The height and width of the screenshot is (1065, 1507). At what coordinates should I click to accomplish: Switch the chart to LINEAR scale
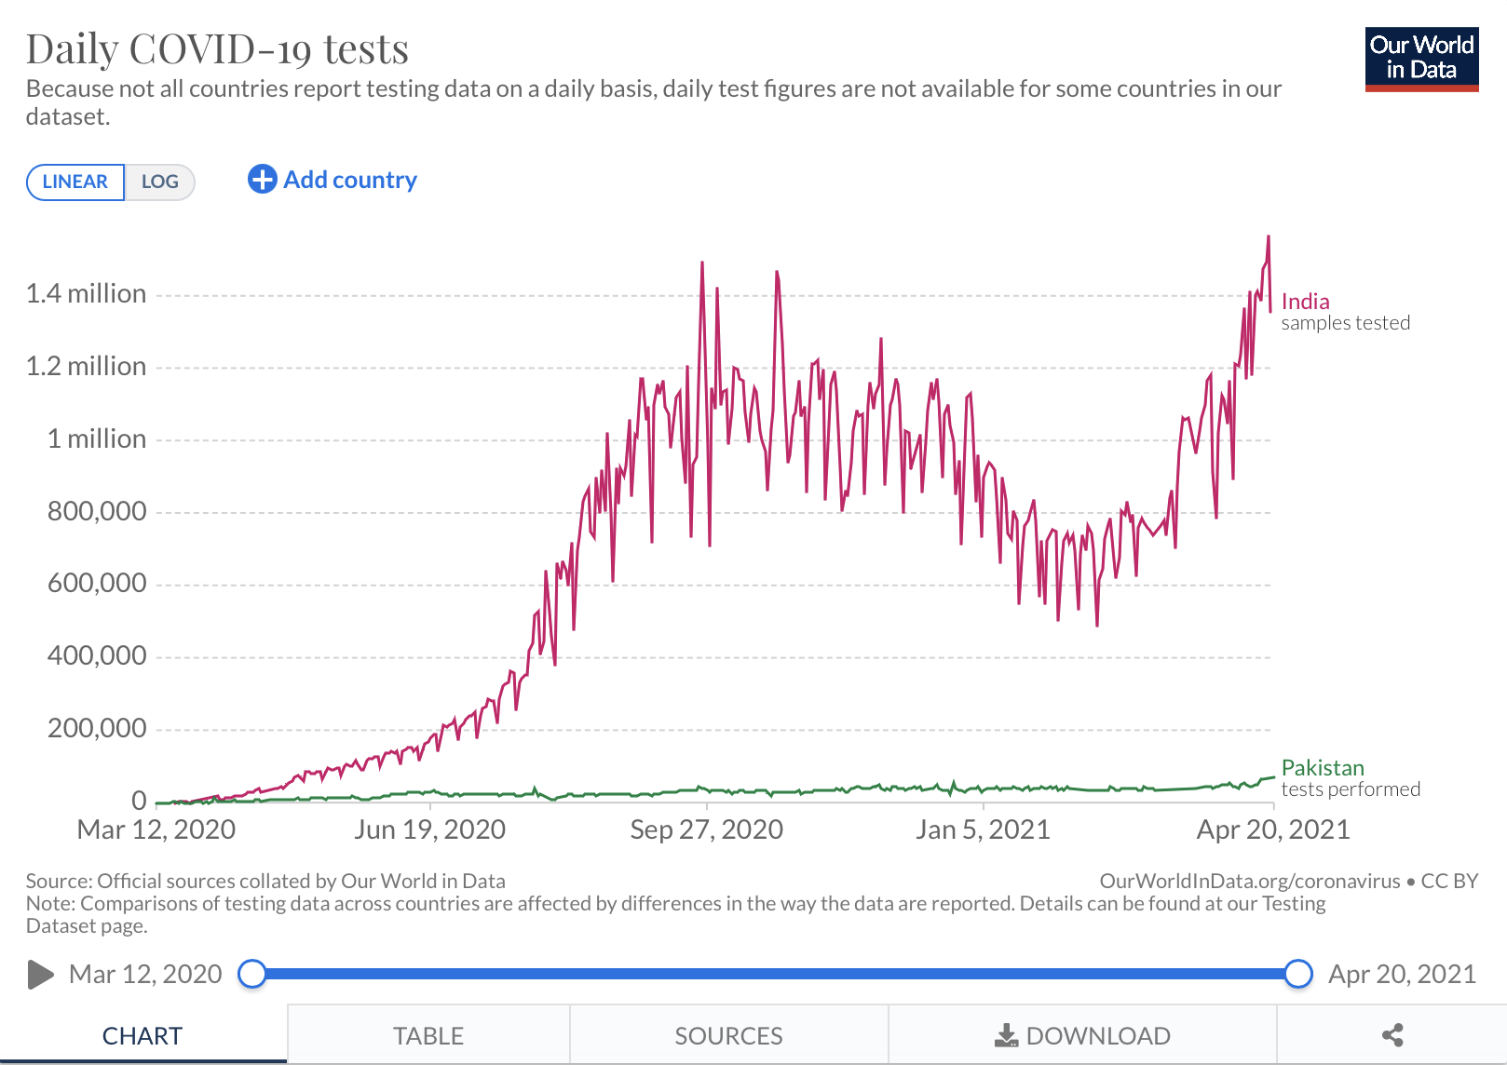pyautogui.click(x=75, y=182)
